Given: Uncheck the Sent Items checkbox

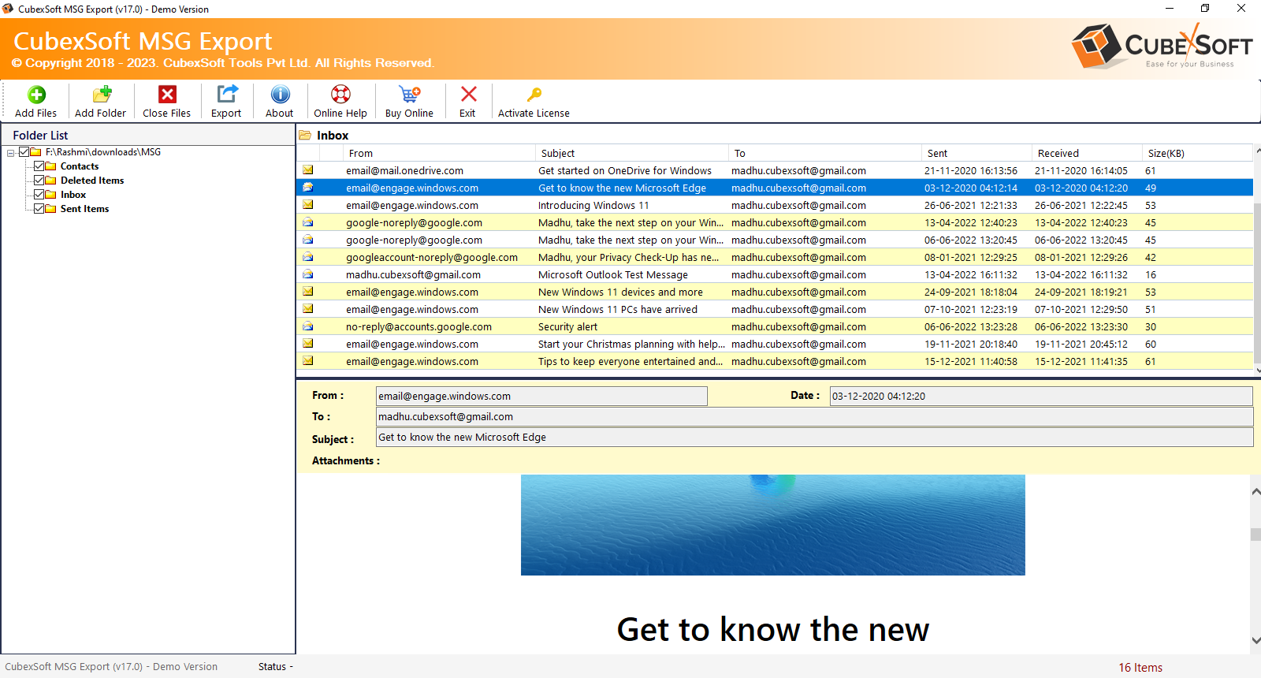Looking at the screenshot, I should [39, 209].
